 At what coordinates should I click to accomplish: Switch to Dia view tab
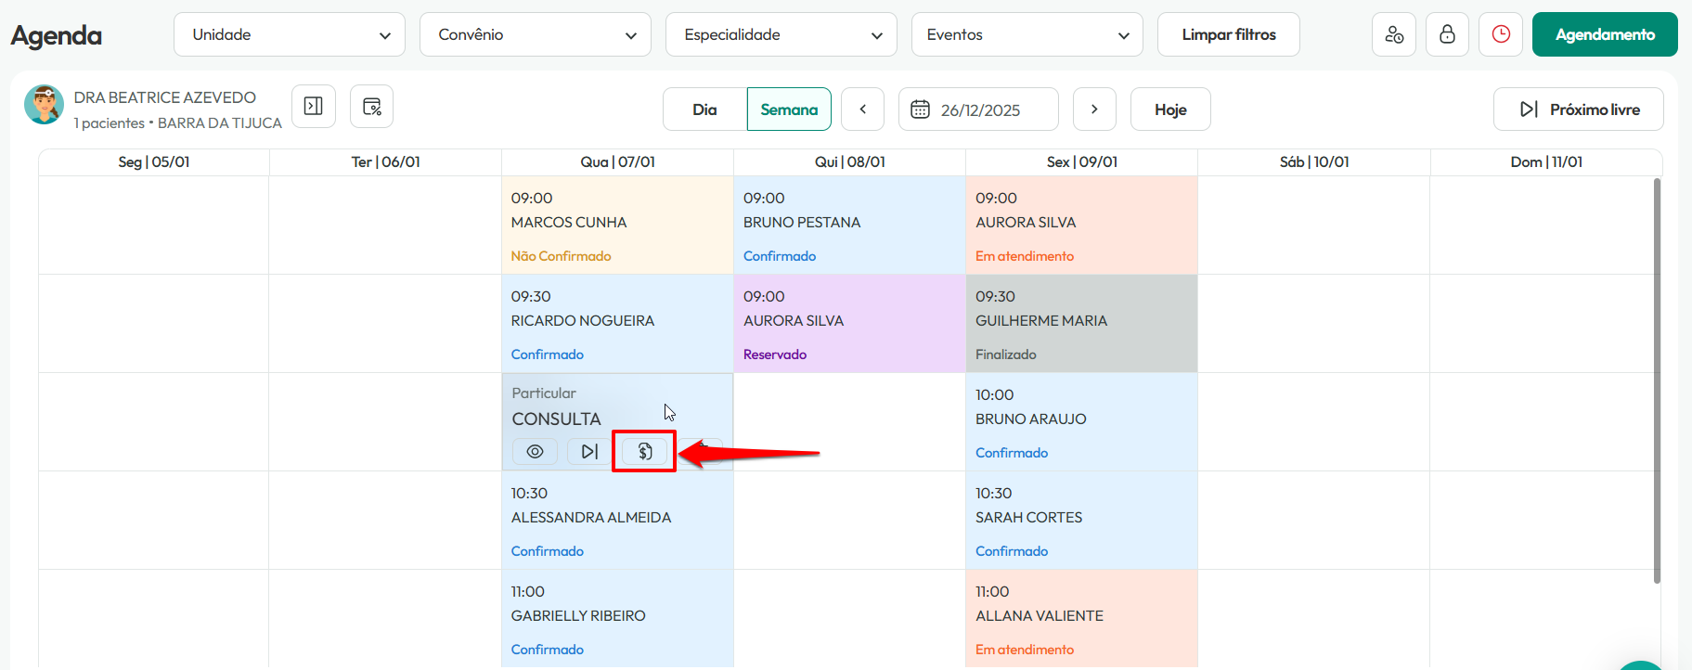[x=704, y=110]
